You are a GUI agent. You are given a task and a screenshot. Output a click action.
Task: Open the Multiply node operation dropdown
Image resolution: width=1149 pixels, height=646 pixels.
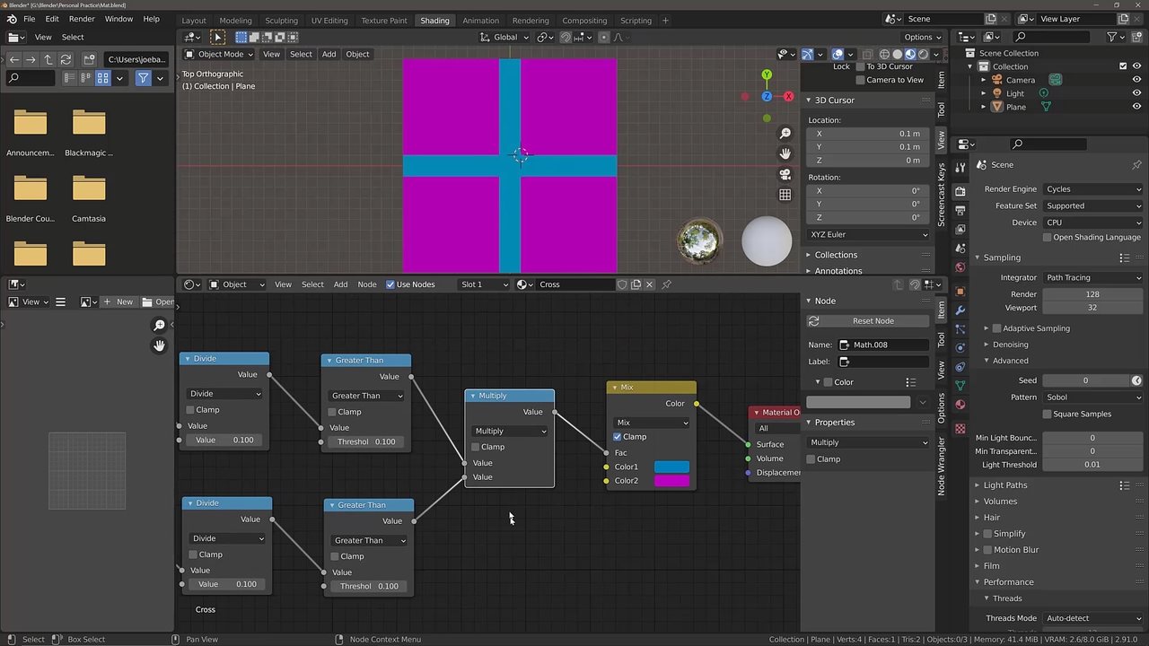point(509,432)
